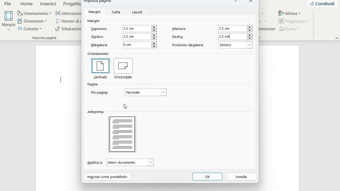Increase the Inferiore margin with up arrow
Screen dimensions: 340x191
249,27
